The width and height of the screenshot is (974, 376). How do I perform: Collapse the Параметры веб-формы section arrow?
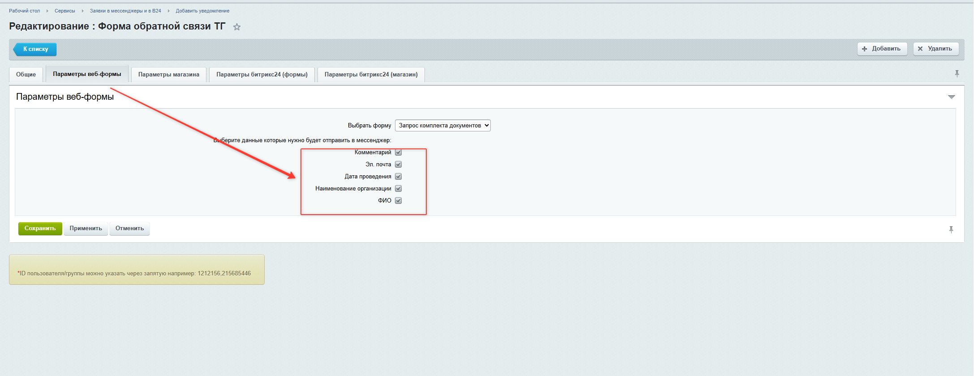pos(951,97)
